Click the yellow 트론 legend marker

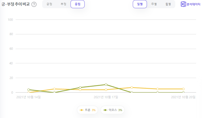point(82,110)
